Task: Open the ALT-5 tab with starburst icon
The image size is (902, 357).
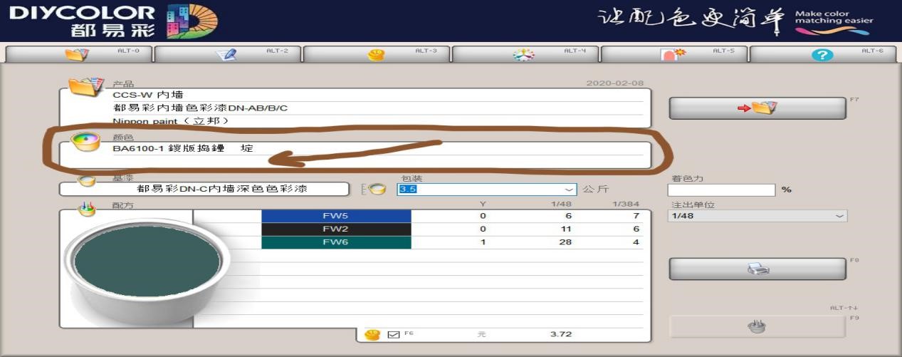Action: click(673, 55)
